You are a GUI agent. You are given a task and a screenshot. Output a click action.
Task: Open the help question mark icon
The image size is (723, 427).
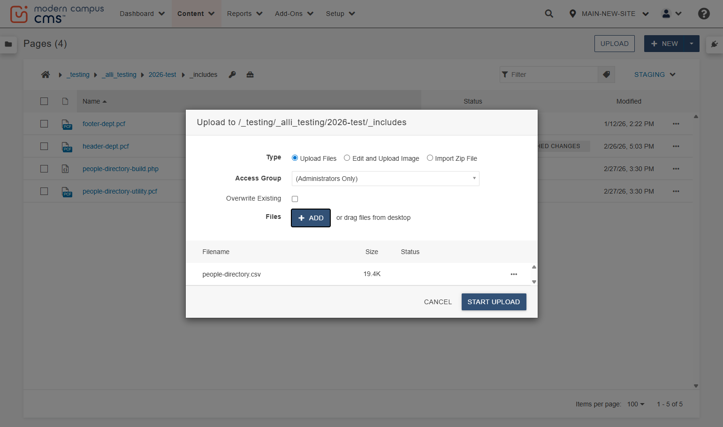coord(704,14)
